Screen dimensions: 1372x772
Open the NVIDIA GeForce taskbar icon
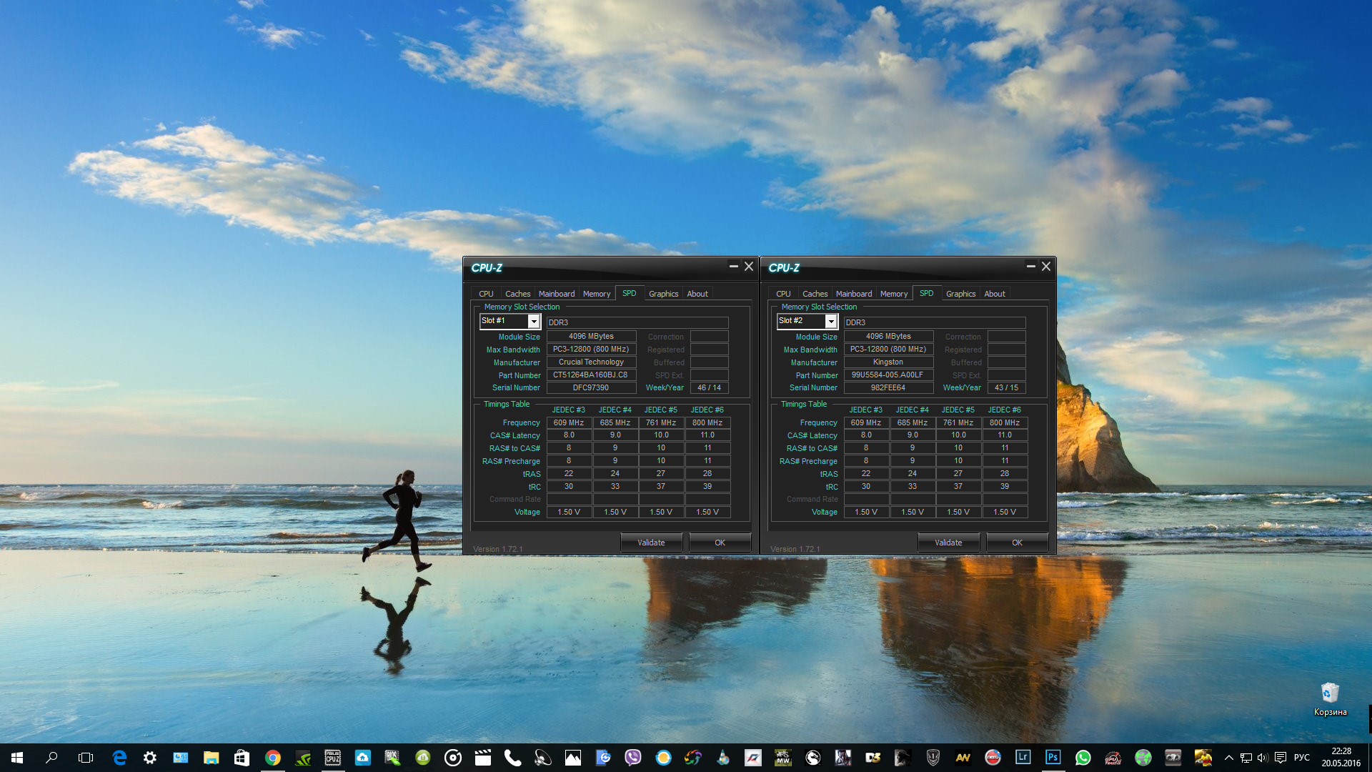[x=302, y=758]
